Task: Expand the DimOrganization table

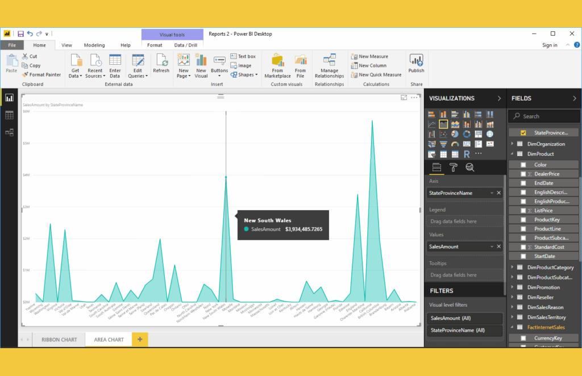Action: click(512, 144)
